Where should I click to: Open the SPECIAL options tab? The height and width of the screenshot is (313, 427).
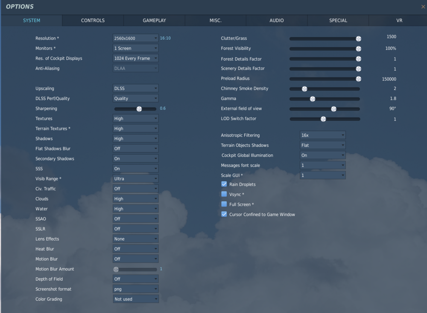[x=338, y=20]
